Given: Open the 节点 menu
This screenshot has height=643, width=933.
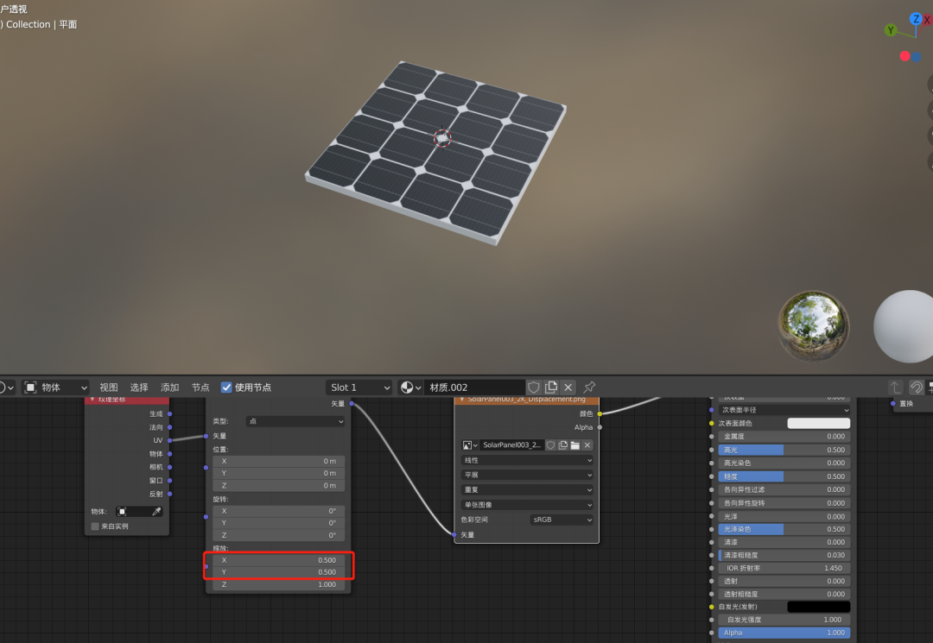Looking at the screenshot, I should [200, 388].
